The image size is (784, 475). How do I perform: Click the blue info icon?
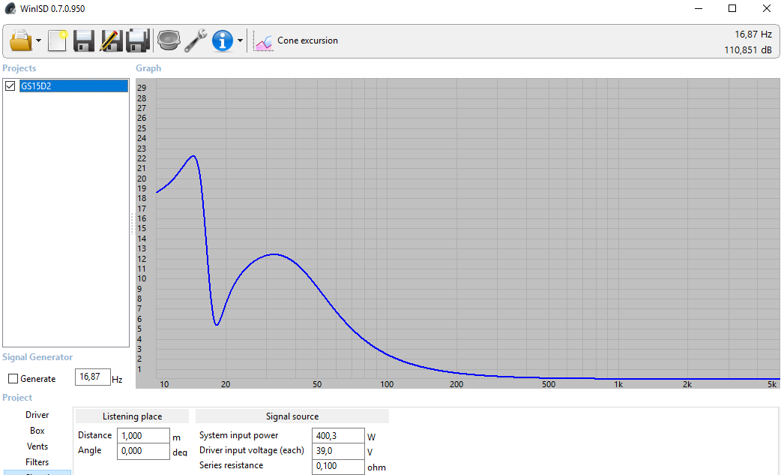(x=222, y=41)
